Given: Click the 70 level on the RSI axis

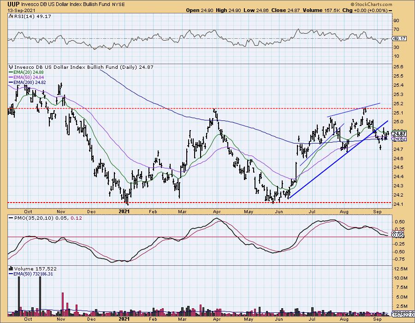Looking at the screenshot, I should click(396, 30).
